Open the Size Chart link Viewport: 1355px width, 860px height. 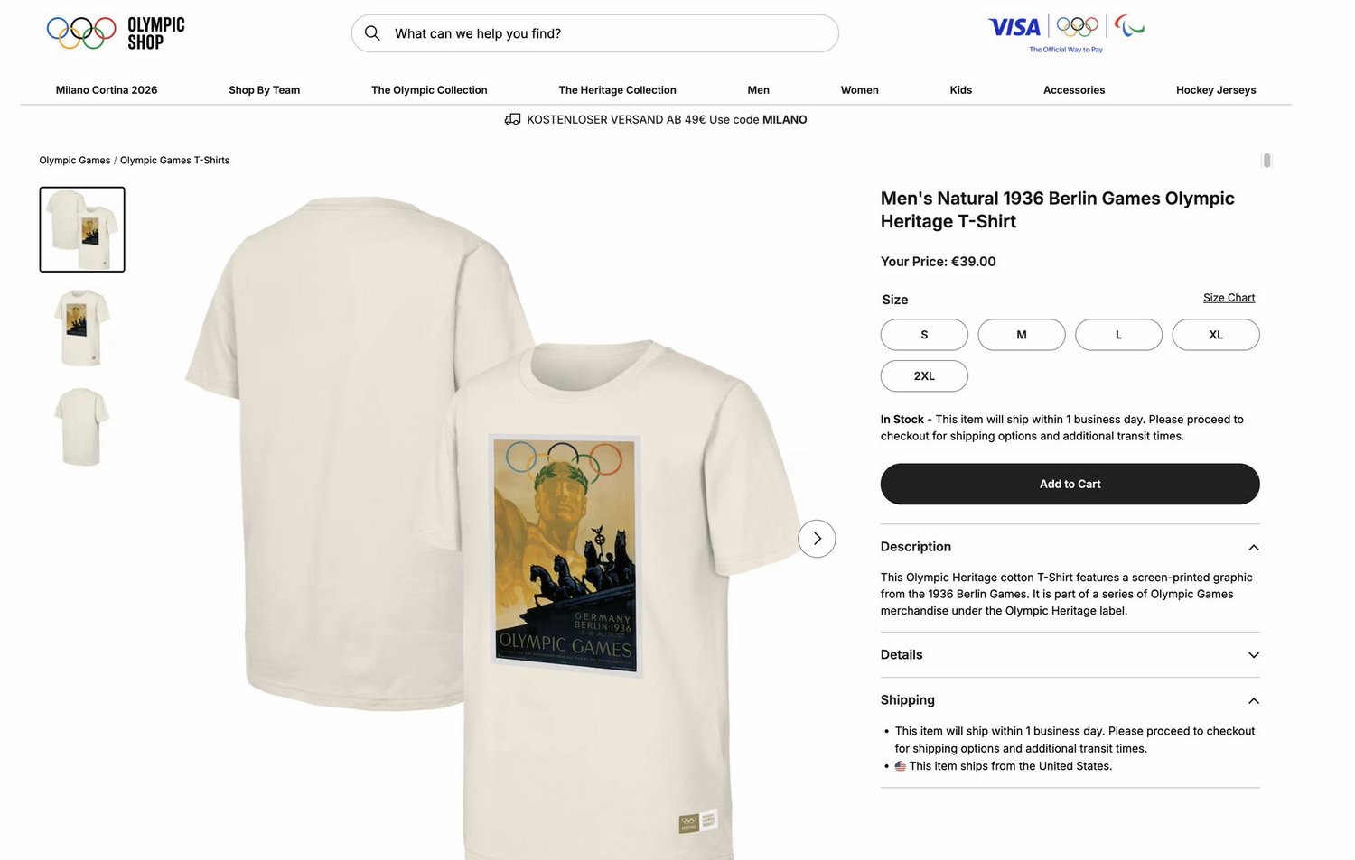1229,298
